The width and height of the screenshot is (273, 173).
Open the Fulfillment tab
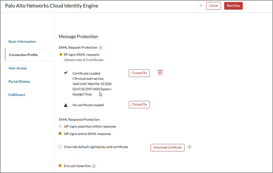(x=17, y=95)
